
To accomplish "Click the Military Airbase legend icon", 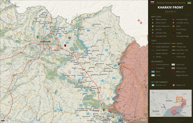I will click(x=153, y=19).
